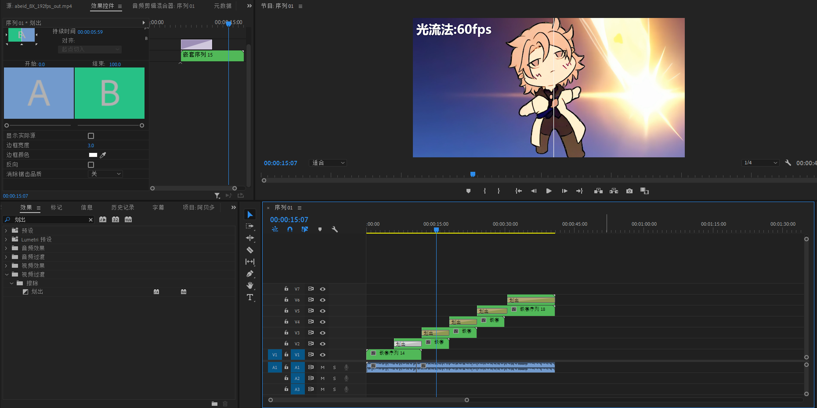Screen dimensions: 817x408
Task: Switch to 音频剪辑混合器 tab
Action: coord(163,6)
